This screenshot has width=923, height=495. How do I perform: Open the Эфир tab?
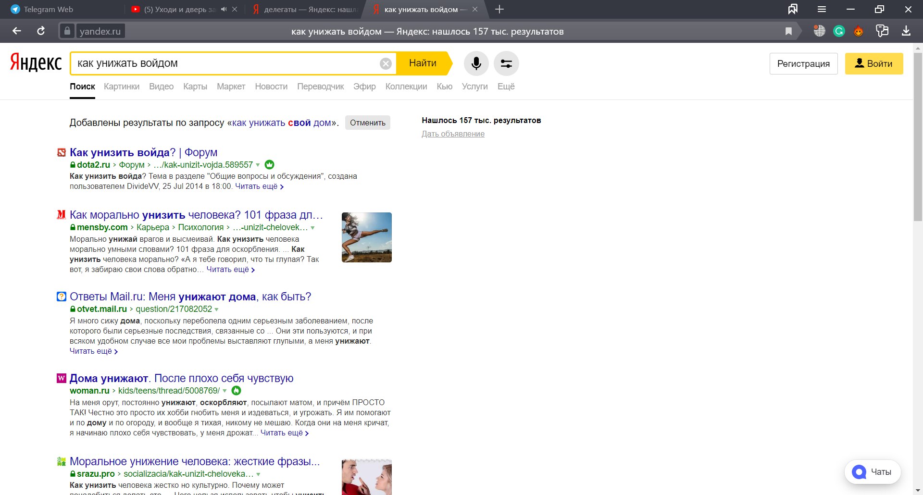coord(364,87)
